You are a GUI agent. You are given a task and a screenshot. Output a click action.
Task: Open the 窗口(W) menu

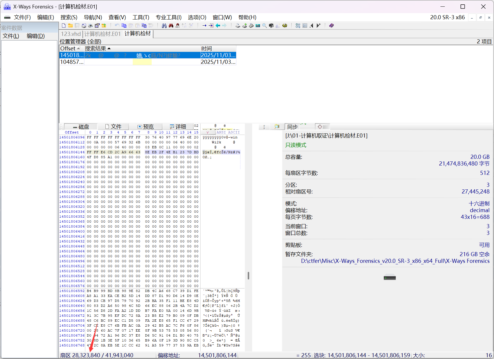click(x=222, y=17)
